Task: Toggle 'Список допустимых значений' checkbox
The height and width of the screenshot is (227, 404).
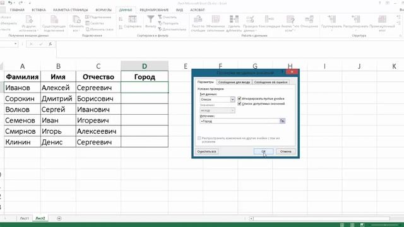Action: point(239,103)
